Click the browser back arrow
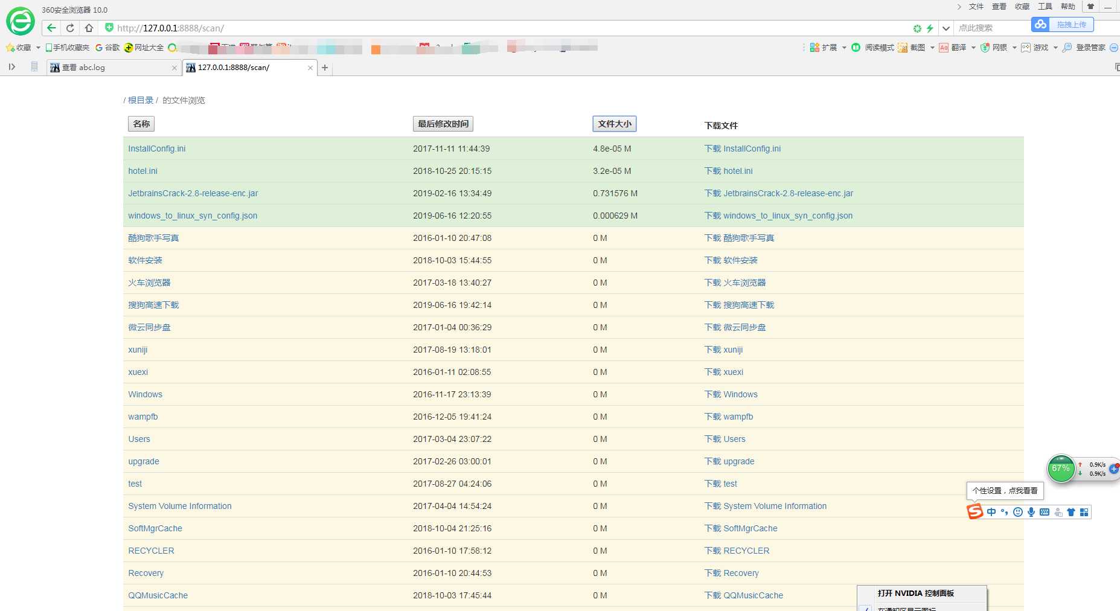 coord(51,28)
